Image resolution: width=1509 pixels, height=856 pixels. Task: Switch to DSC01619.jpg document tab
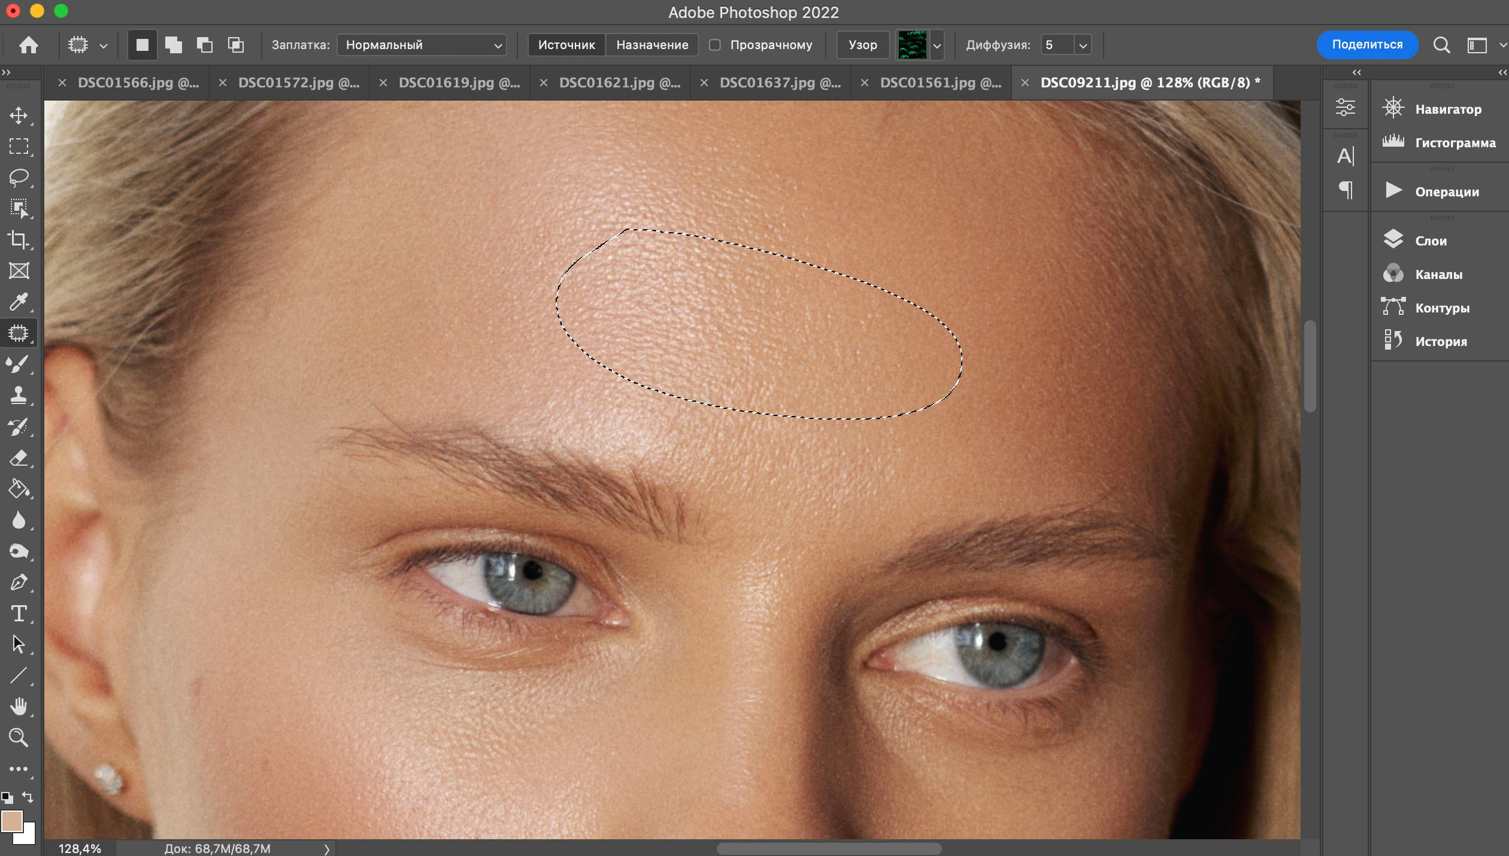tap(459, 83)
